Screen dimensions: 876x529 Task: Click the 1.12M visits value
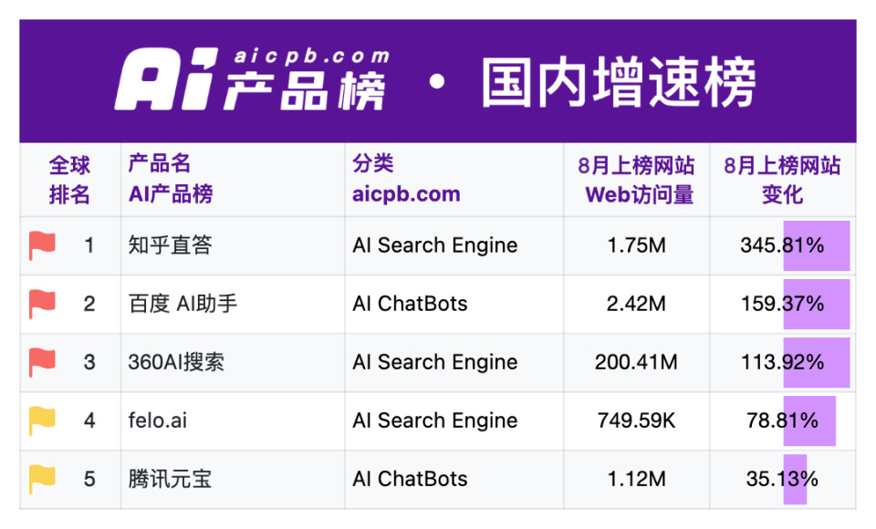636,479
